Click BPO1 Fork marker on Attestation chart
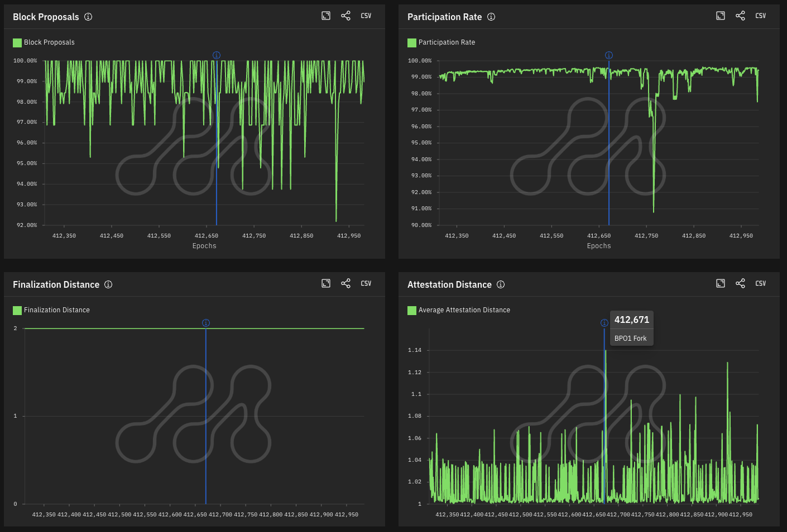787x532 pixels. click(604, 323)
